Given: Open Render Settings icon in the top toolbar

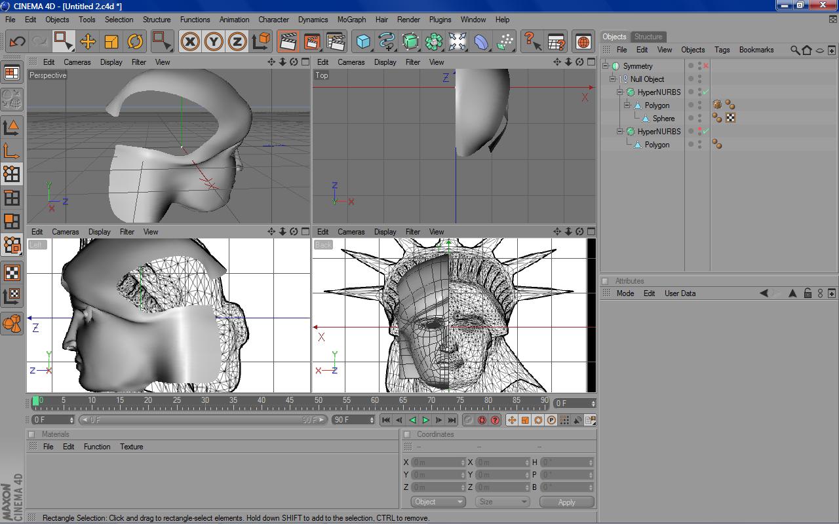Looking at the screenshot, I should coord(336,42).
